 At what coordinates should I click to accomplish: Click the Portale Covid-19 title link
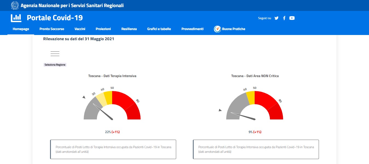click(x=55, y=18)
